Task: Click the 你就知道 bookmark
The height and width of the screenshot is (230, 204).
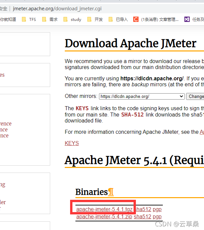Action: tap(8, 19)
